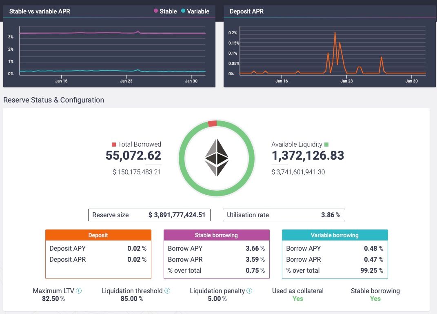
Task: Click the Total Borrowed label
Action: tap(140, 144)
